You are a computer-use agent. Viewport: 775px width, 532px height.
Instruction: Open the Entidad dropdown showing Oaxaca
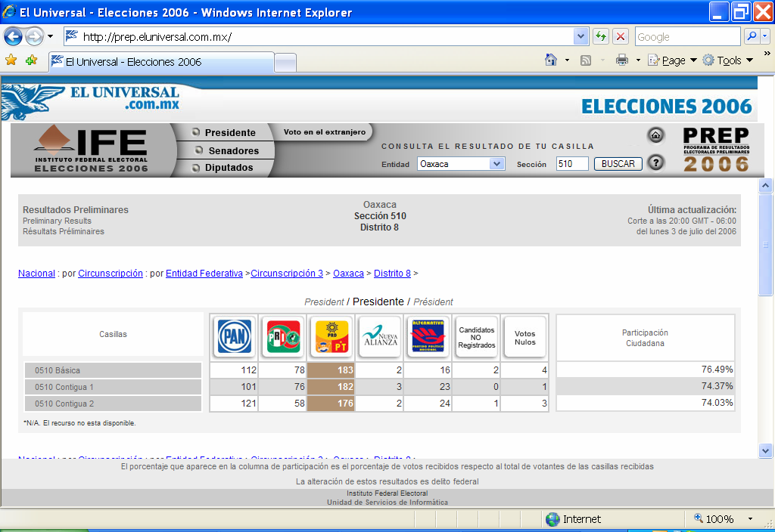click(x=461, y=164)
